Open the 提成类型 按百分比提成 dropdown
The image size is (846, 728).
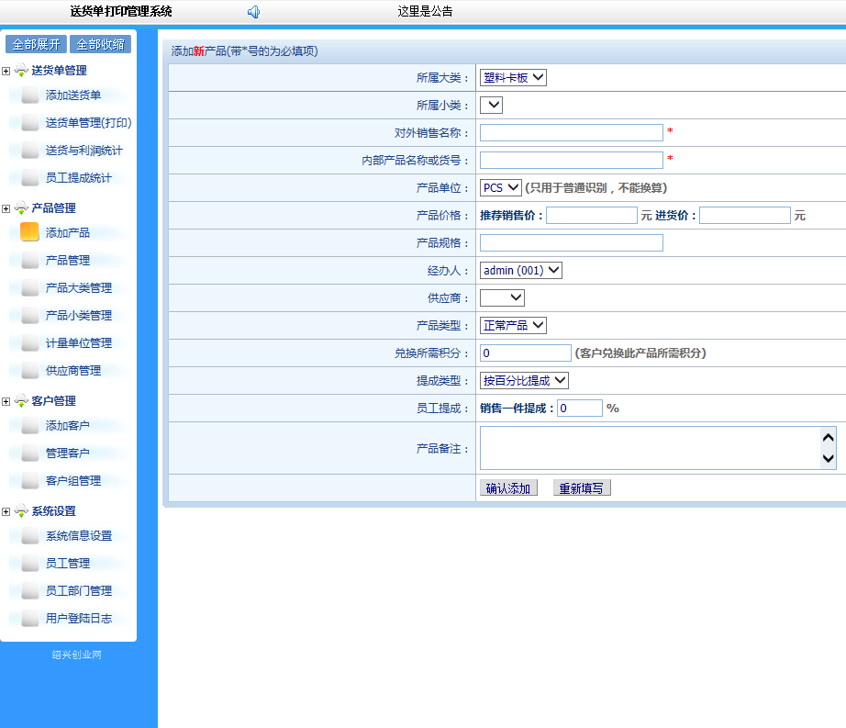(524, 380)
